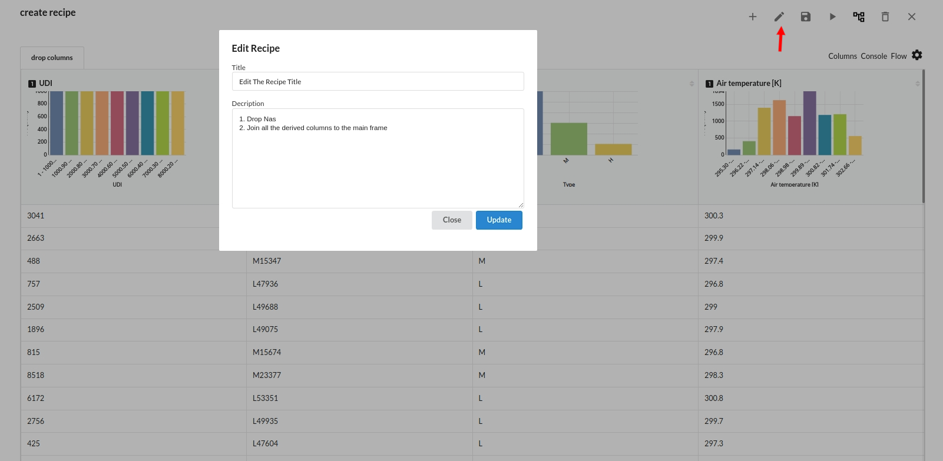This screenshot has width=943, height=461.
Task: Select cell with UDI 8518
Action: (133, 376)
